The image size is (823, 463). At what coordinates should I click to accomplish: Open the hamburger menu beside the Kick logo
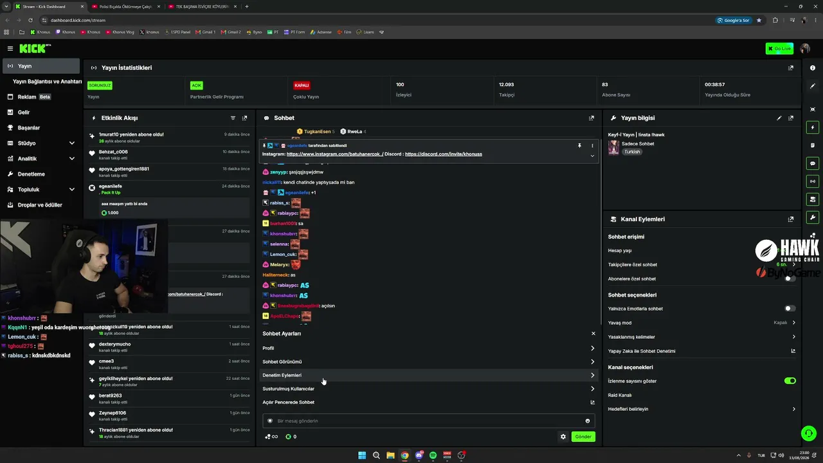click(10, 48)
